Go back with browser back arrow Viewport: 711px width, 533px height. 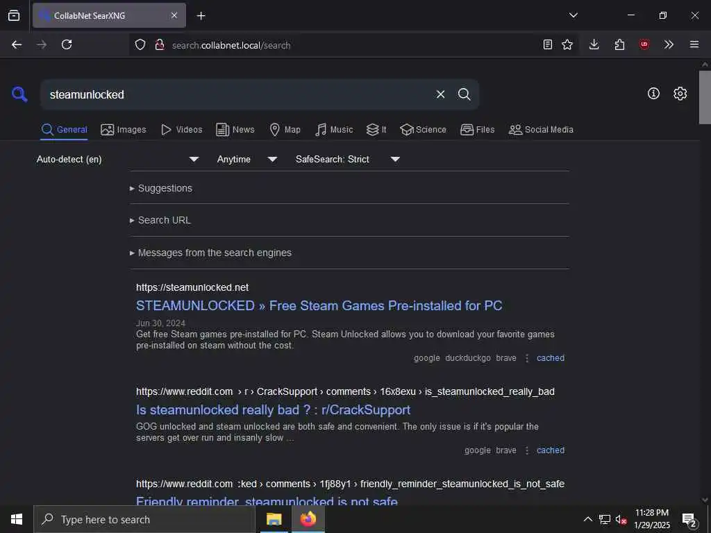pyautogui.click(x=17, y=44)
